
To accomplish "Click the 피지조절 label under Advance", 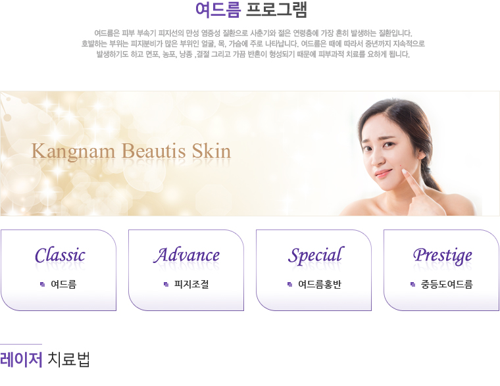I will (x=191, y=284).
